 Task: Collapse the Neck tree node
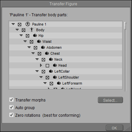tap(37, 59)
